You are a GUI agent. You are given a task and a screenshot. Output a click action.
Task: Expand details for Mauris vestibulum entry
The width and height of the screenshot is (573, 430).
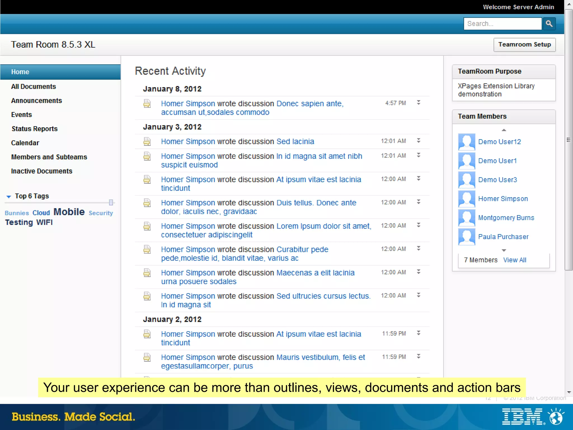point(419,356)
